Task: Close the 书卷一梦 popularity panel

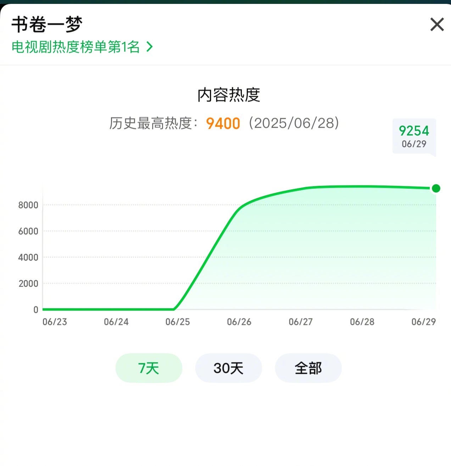Action: coord(437,24)
